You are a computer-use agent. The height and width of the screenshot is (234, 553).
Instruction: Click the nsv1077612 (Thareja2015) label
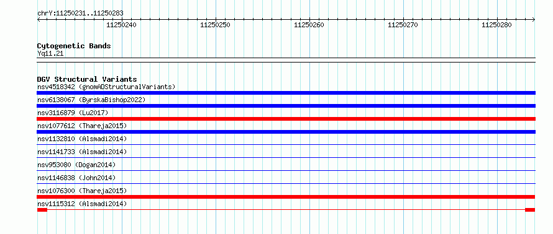pos(82,126)
